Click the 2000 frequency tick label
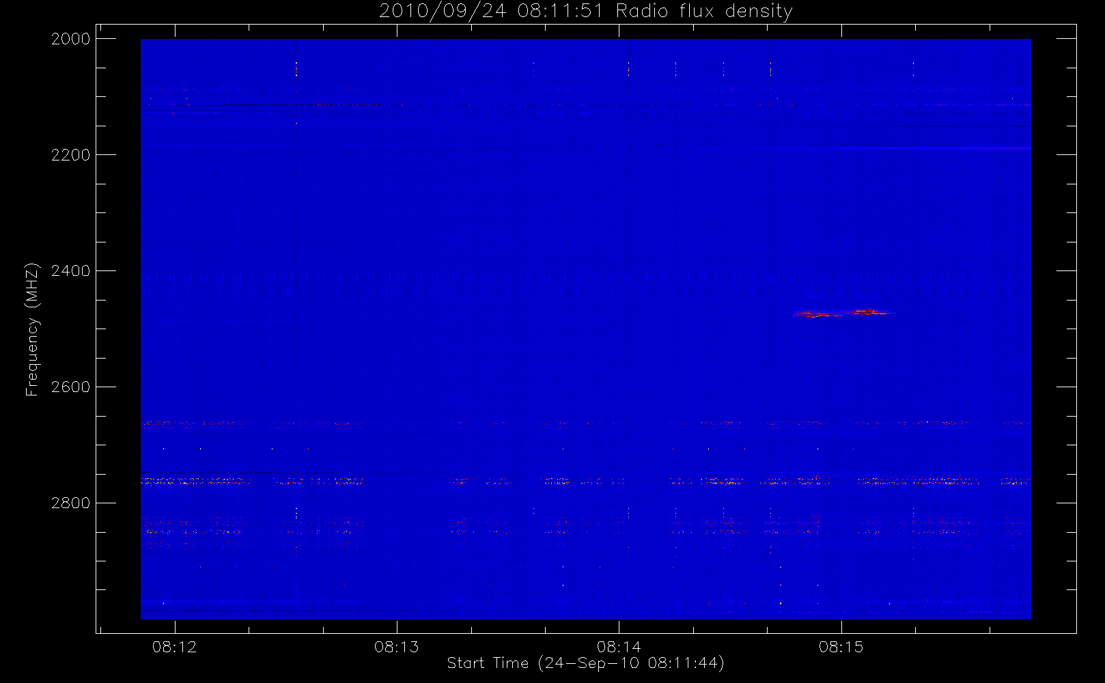 click(x=71, y=39)
